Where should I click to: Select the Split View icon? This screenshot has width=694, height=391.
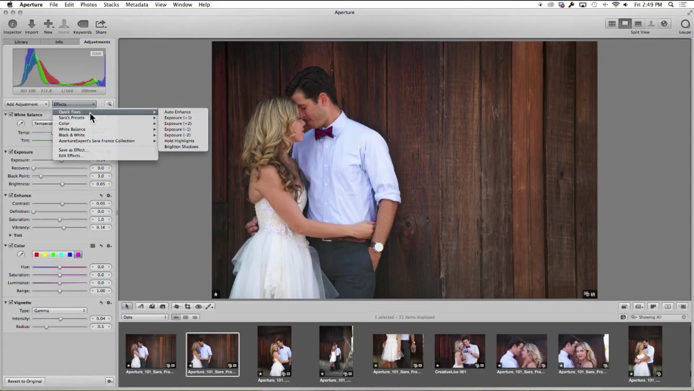(625, 24)
